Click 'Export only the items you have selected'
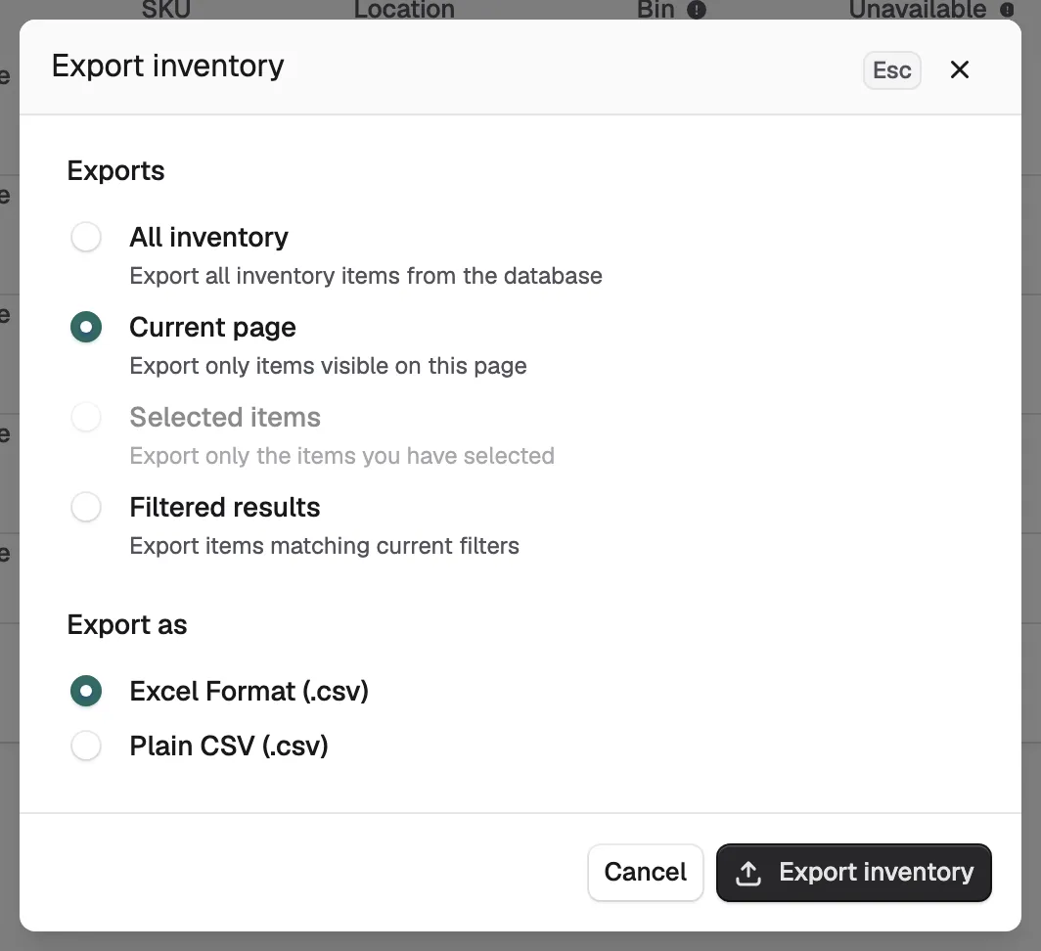The height and width of the screenshot is (951, 1041). pyautogui.click(x=341, y=456)
